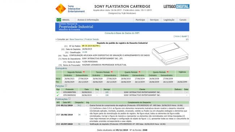Click the Quinquênio section header

point(61,68)
